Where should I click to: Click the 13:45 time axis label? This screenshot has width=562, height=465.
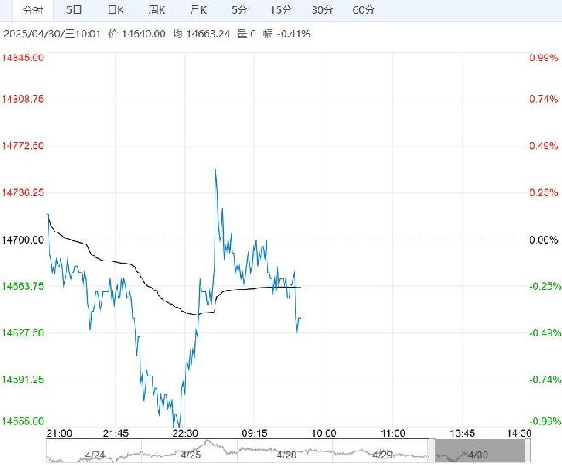462,433
